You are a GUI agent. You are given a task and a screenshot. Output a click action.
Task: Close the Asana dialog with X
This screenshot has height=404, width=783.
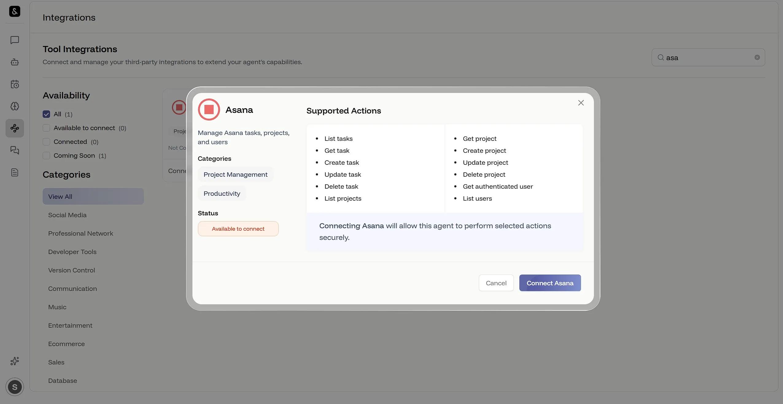(581, 103)
